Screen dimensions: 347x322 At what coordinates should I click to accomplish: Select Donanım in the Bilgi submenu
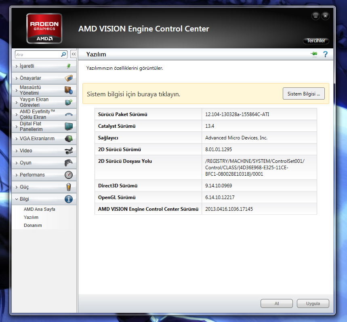click(x=33, y=225)
